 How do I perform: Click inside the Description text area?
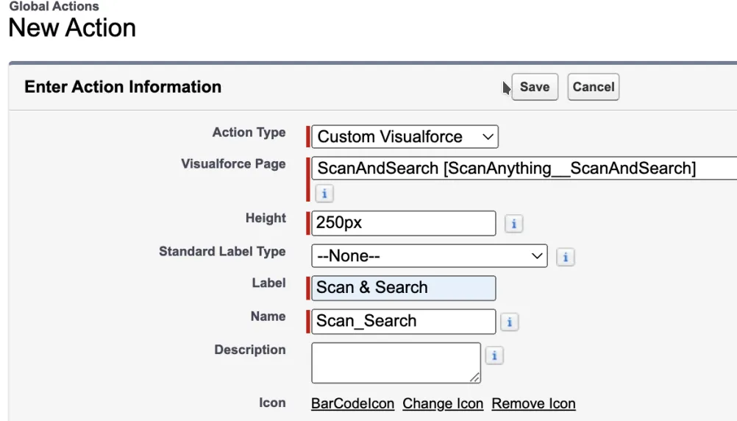pos(396,363)
